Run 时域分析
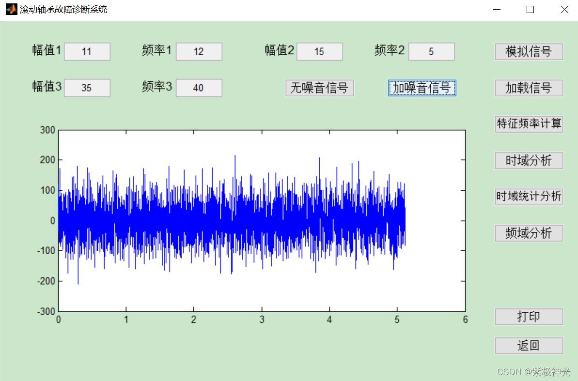Viewport: 578px width, 381px height. pos(529,161)
